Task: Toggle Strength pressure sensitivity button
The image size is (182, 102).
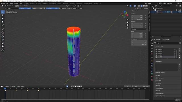Action: pyautogui.click(x=60, y=8)
